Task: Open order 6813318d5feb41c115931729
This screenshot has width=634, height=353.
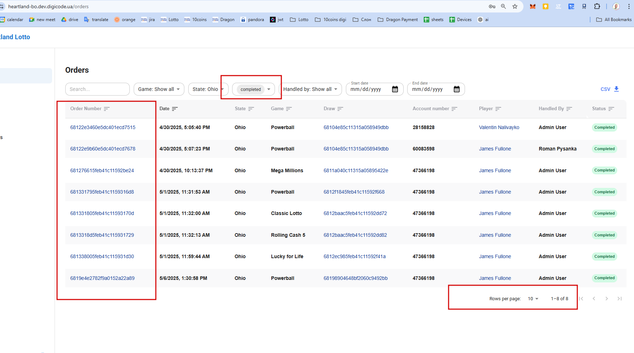Action: point(102,235)
